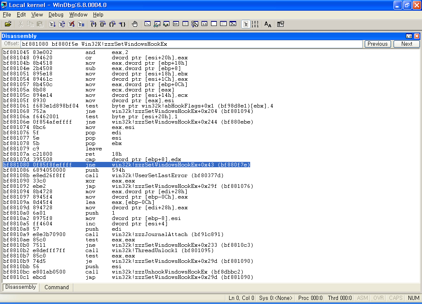
Task: Click the Run to Cursor toolbar icon
Action: (x=122, y=24)
